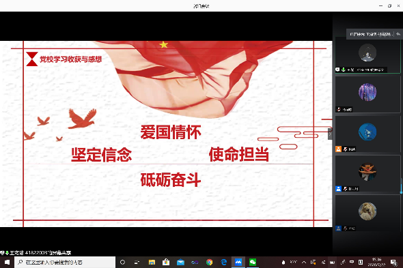Toggle muted mic on purple avatar participant

[339, 109]
